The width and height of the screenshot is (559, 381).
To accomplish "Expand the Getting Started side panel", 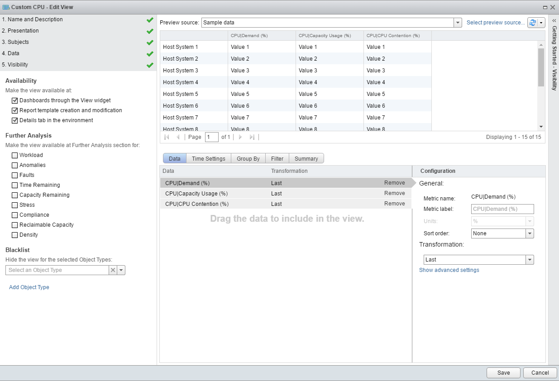I will point(553,20).
